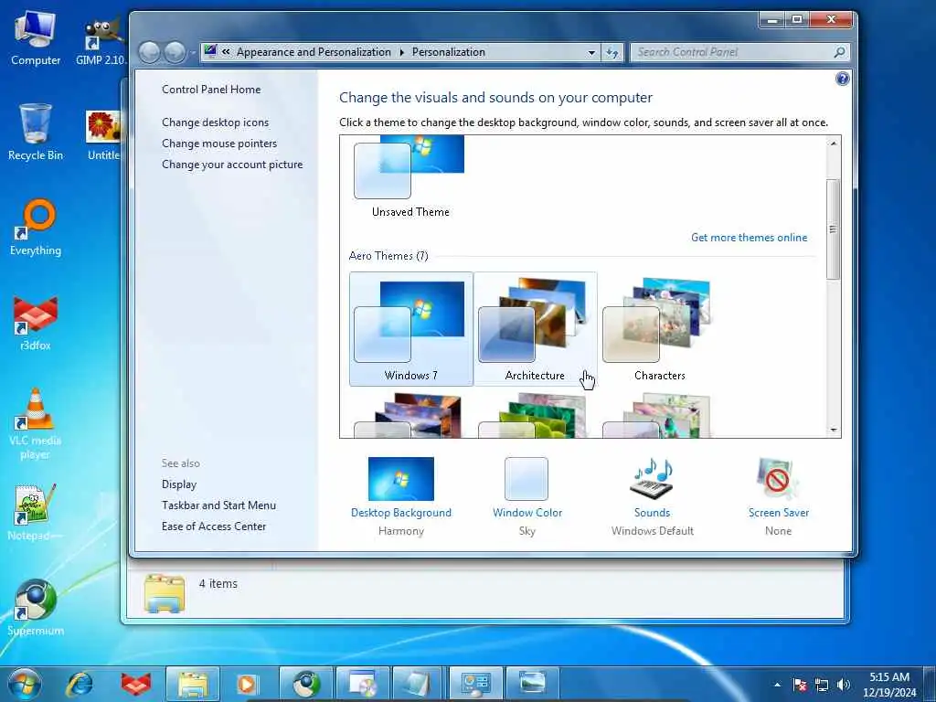Open Control Panel Home

211,90
